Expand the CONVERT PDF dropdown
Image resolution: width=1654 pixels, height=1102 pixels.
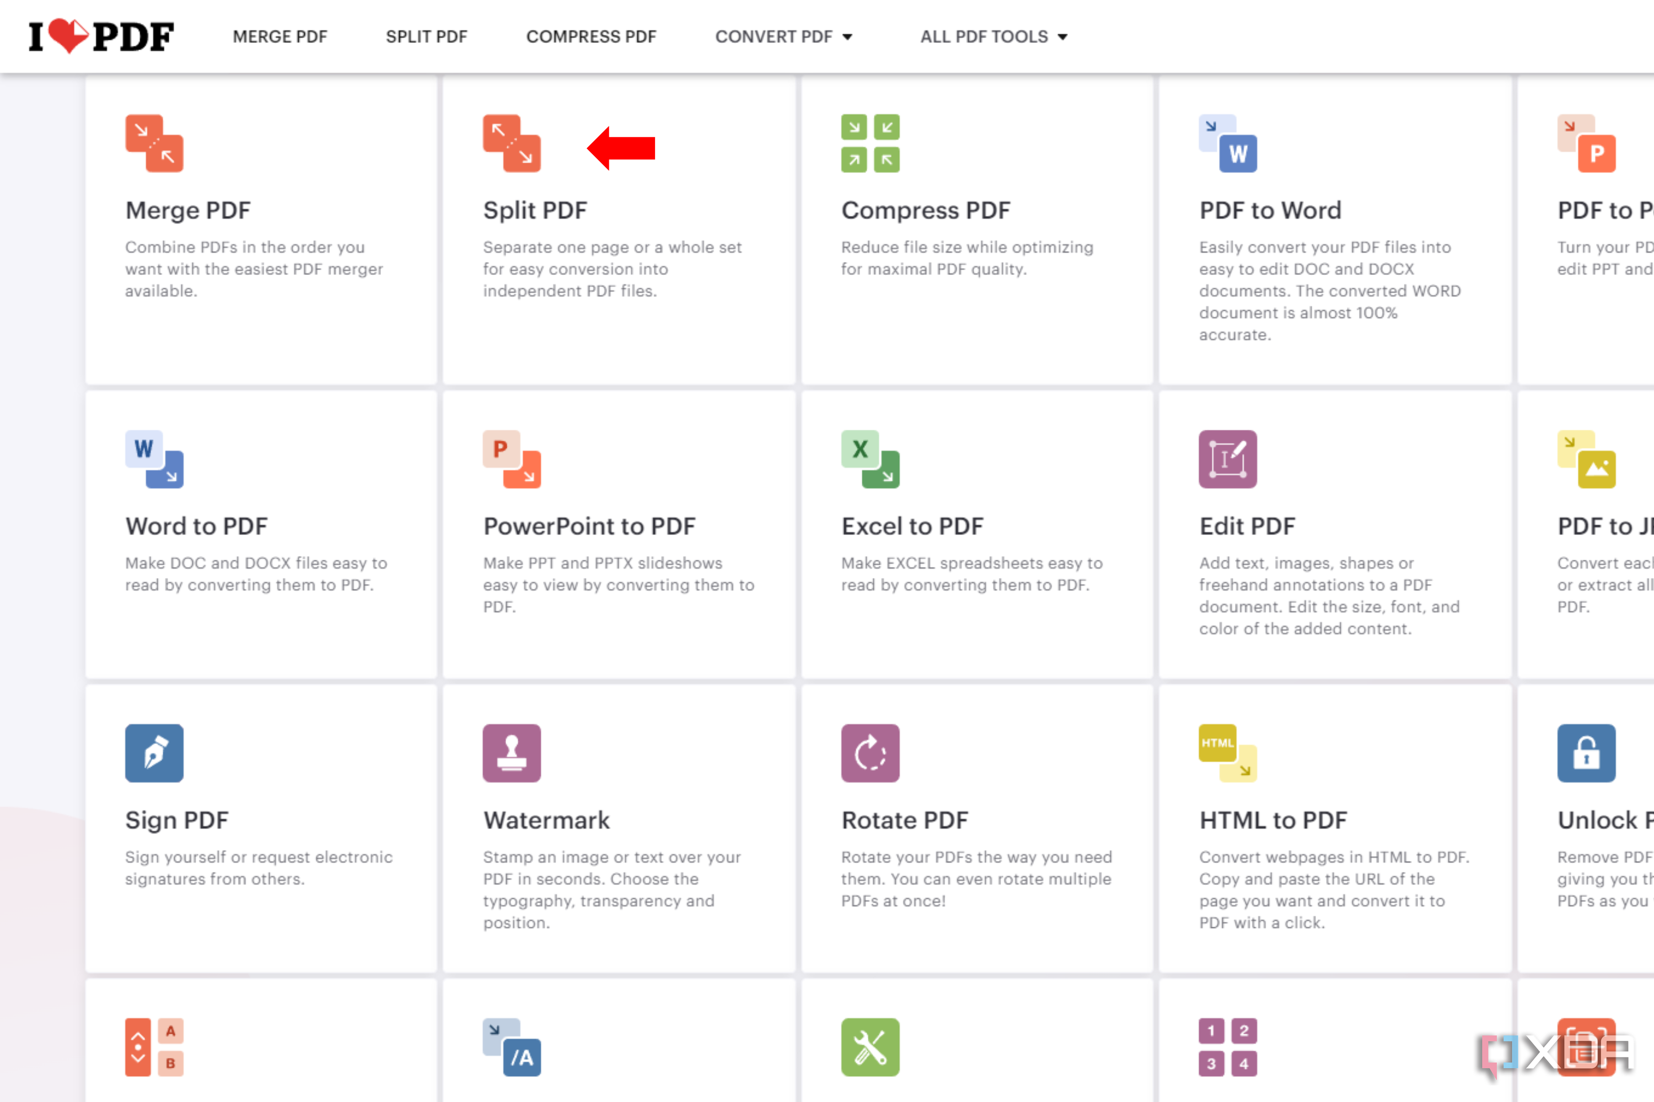(x=783, y=36)
